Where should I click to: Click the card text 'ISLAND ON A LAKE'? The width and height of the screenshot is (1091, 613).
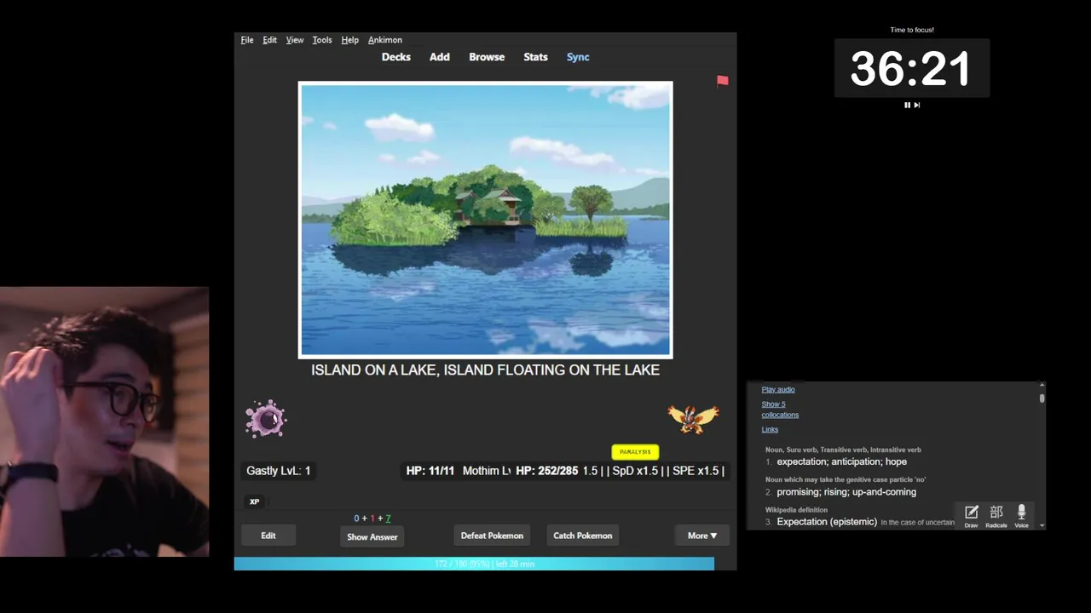coord(374,370)
